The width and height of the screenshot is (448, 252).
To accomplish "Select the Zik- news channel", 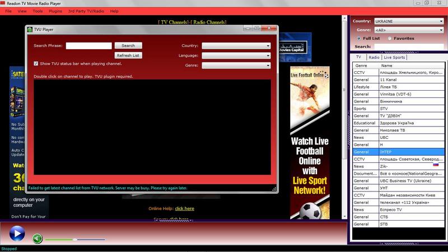I will (x=399, y=166).
